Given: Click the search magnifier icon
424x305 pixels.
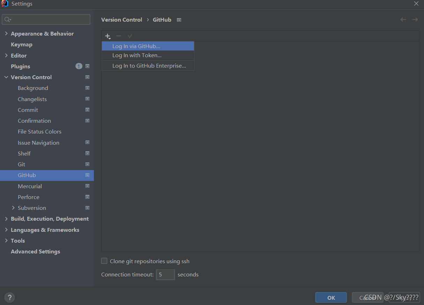Looking at the screenshot, I should (x=8, y=20).
